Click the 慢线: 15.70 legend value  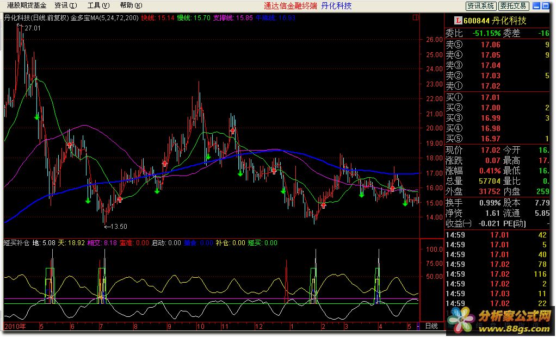[194, 18]
